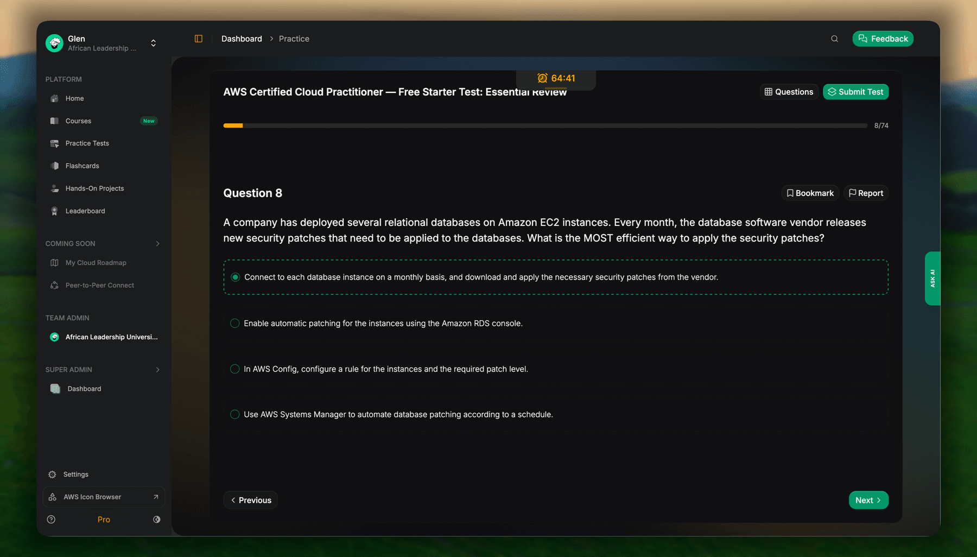
Task: Open the help question mark icon
Action: pyautogui.click(x=51, y=520)
